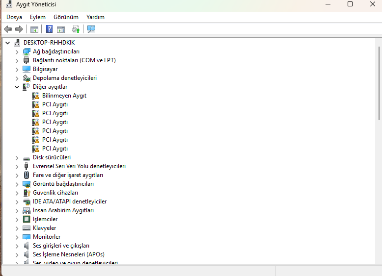The image size is (382, 276).
Task: Click the Monitörler monitor icon
Action: click(x=27, y=237)
